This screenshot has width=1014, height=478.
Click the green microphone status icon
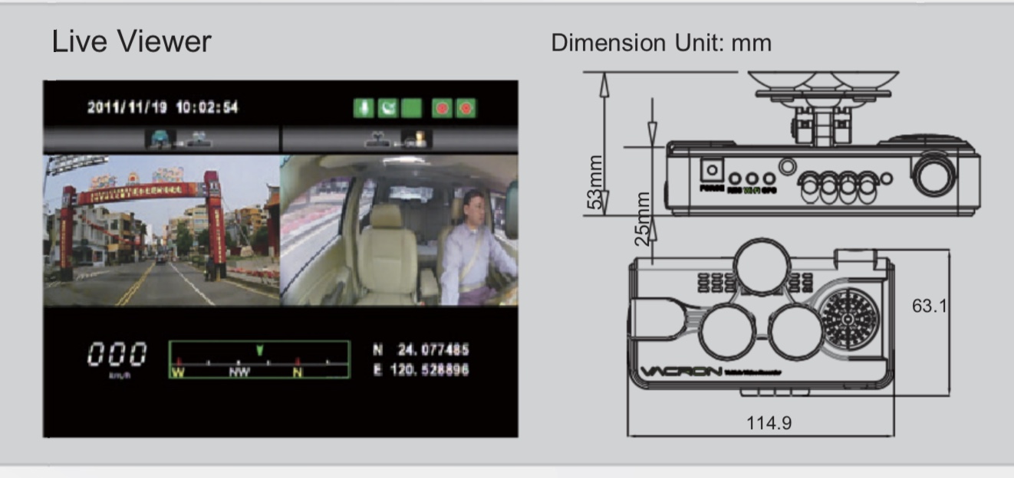[363, 107]
